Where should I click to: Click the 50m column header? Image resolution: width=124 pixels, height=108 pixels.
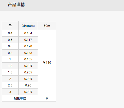click(x=47, y=26)
